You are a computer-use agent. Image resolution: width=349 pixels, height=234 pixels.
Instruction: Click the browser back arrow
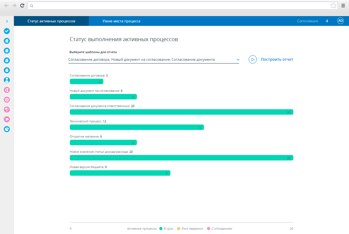(x=6, y=5)
